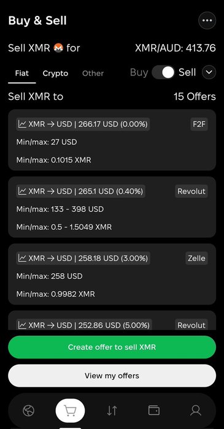Open the 252.86 USD Revolut offer
The height and width of the screenshot is (429, 224).
click(112, 321)
